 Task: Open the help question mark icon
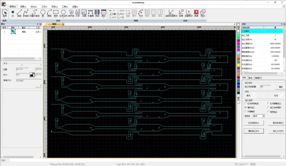point(284,6)
